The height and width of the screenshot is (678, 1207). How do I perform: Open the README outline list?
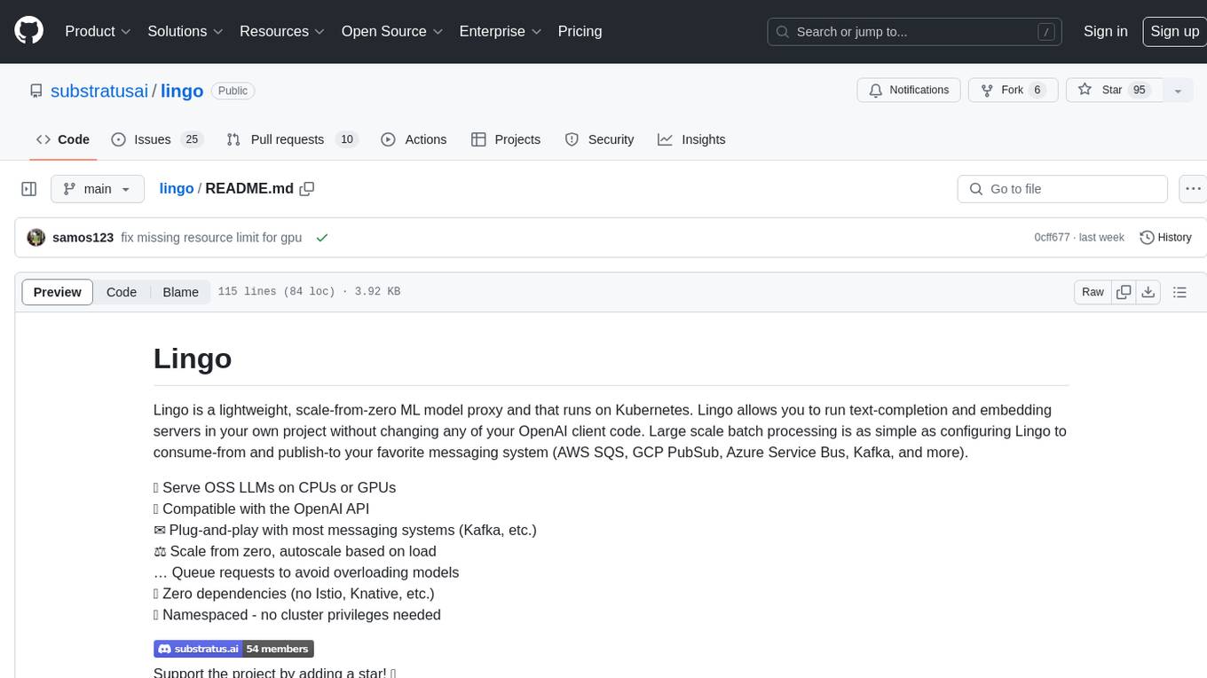[1180, 292]
